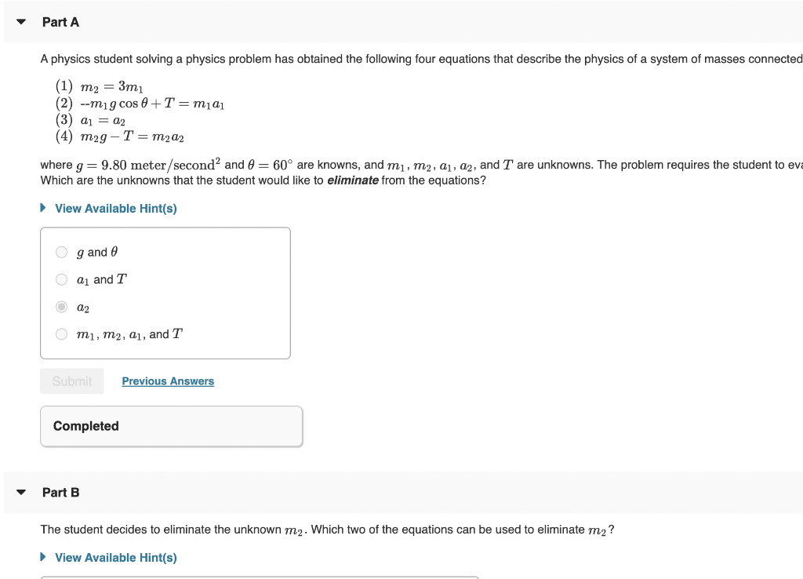Click the Part A header label
Screen dimensions: 803x579
click(60, 22)
